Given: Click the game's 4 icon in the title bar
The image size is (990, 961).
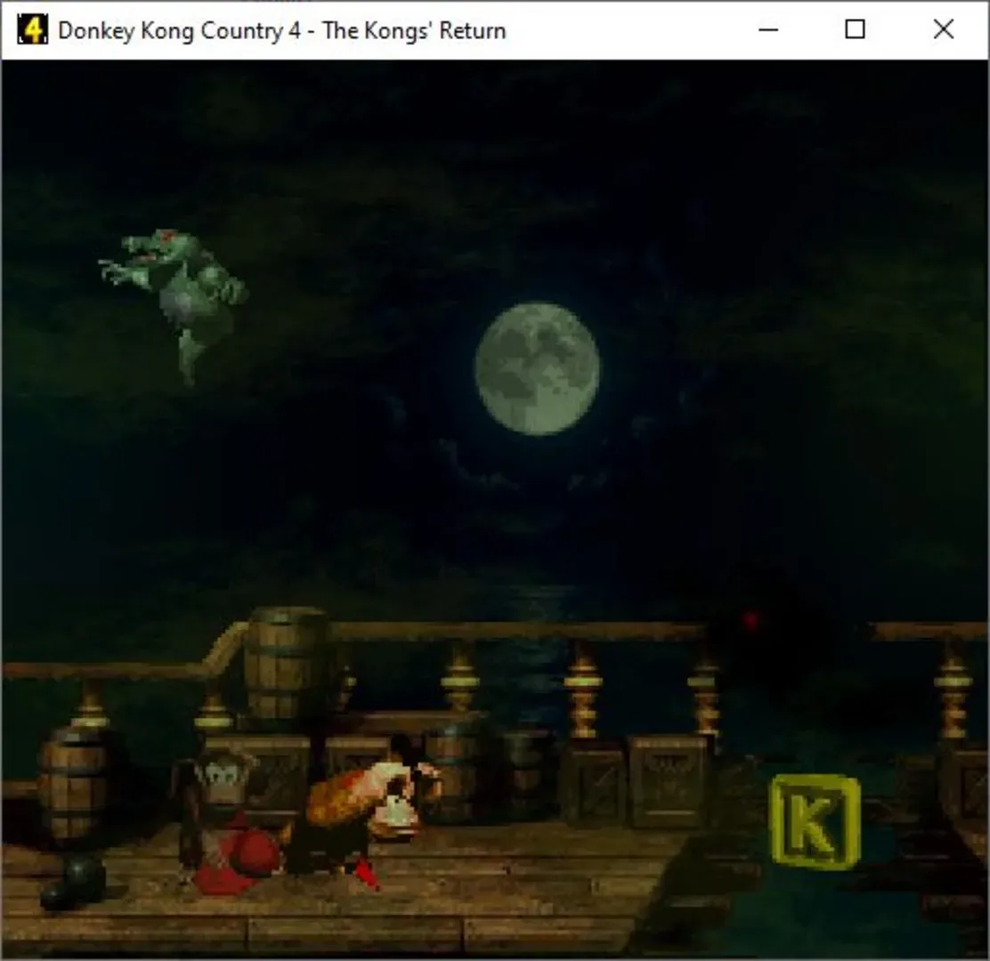Looking at the screenshot, I should [x=32, y=29].
